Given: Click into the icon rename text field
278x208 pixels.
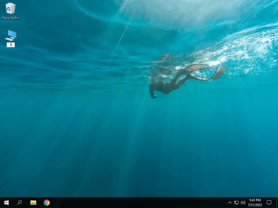Looking at the screenshot, I should click(x=11, y=45).
